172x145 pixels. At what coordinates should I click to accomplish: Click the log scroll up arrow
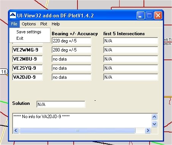154,117
